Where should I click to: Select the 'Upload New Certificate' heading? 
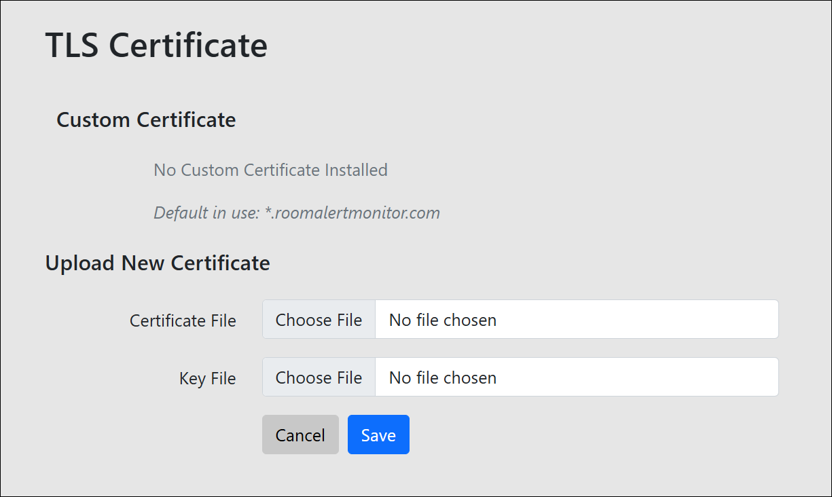[158, 263]
